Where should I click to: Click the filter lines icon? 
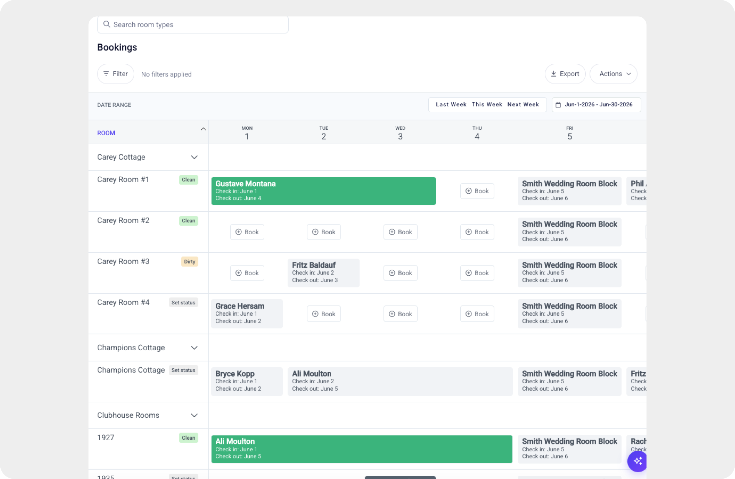coord(106,74)
